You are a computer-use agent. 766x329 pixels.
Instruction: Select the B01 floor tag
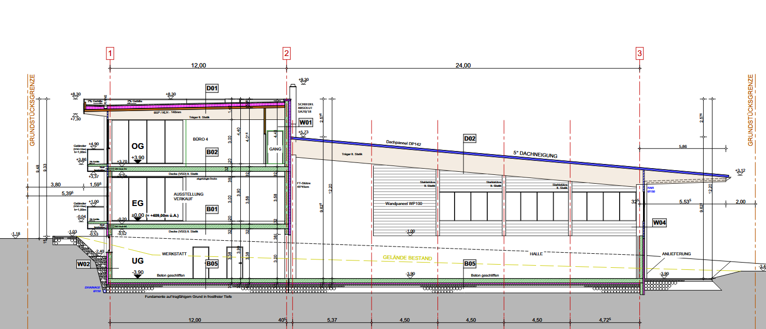212,209
